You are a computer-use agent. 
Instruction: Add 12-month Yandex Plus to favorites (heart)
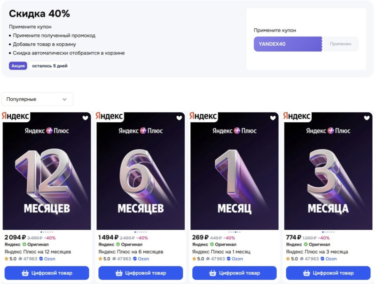pos(85,118)
